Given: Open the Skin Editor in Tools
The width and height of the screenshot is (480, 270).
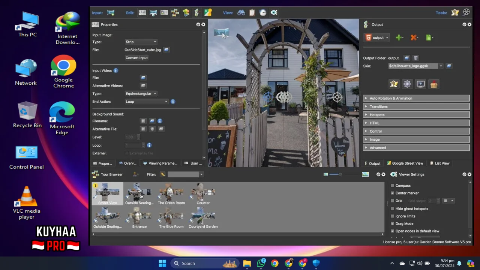Looking at the screenshot, I should pos(455,12).
